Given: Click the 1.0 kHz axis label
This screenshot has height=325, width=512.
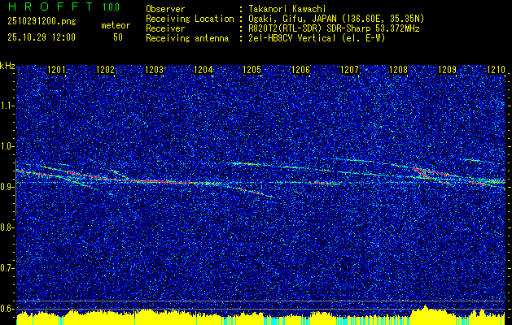Looking at the screenshot, I should [7, 146].
